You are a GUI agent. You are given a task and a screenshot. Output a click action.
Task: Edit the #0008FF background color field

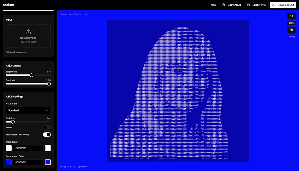coord(28,162)
